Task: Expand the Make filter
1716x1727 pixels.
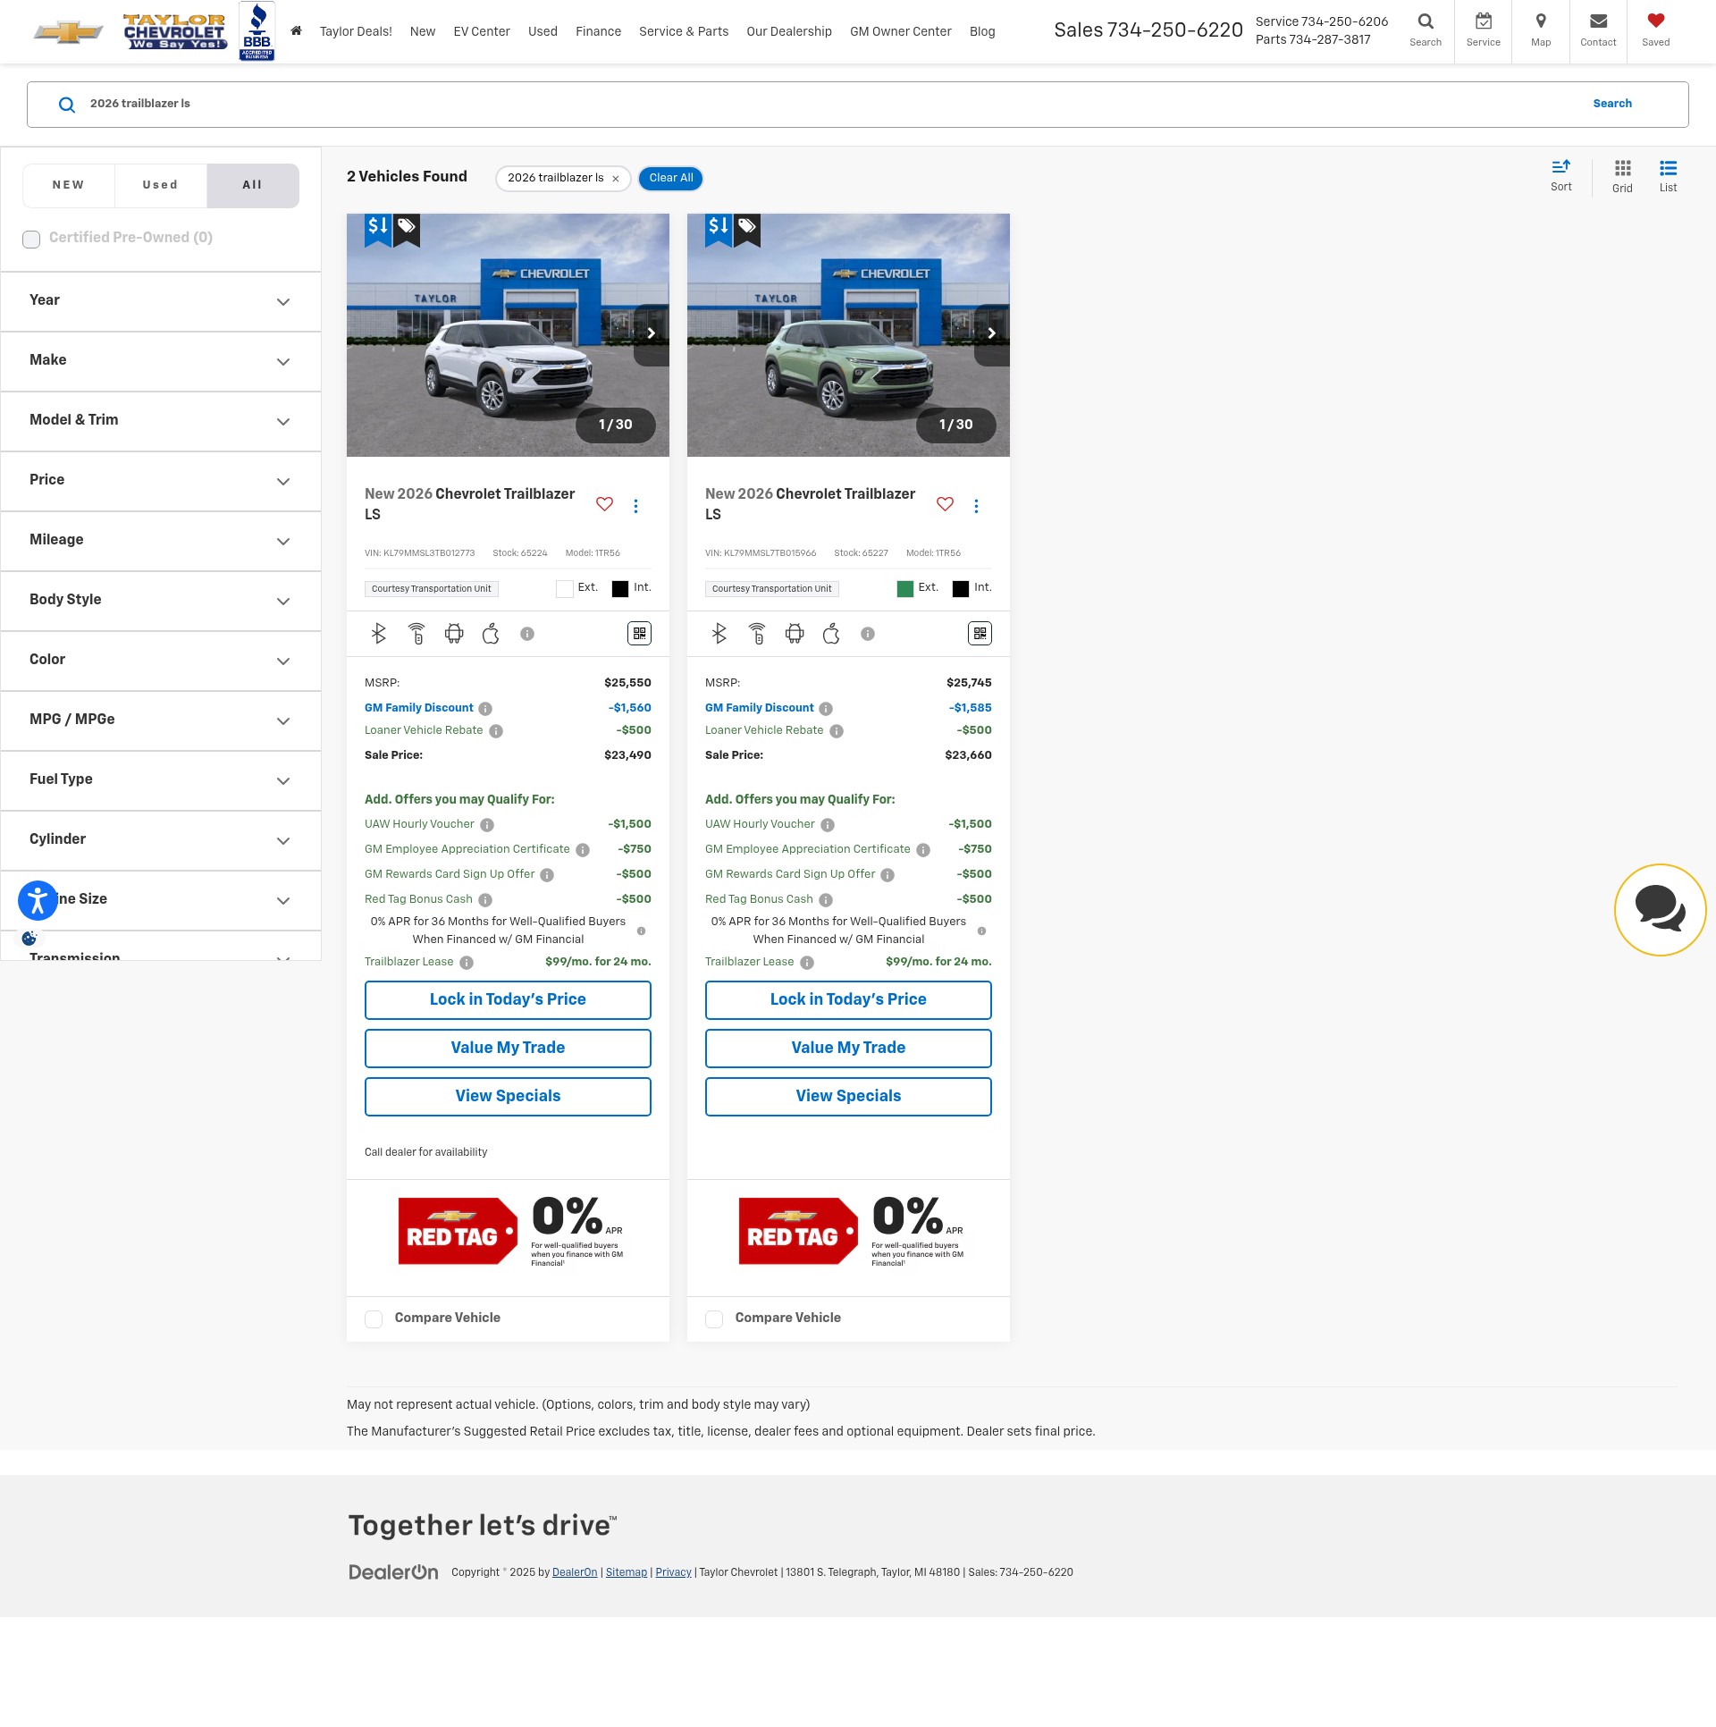Action: (161, 361)
